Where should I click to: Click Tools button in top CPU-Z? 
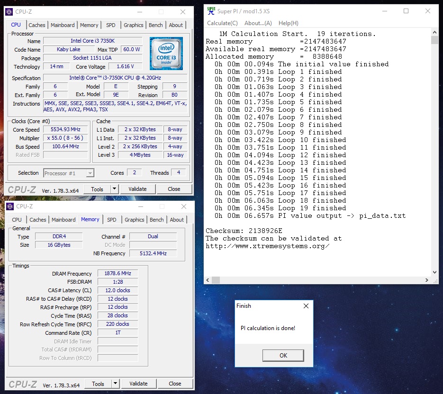coord(97,189)
